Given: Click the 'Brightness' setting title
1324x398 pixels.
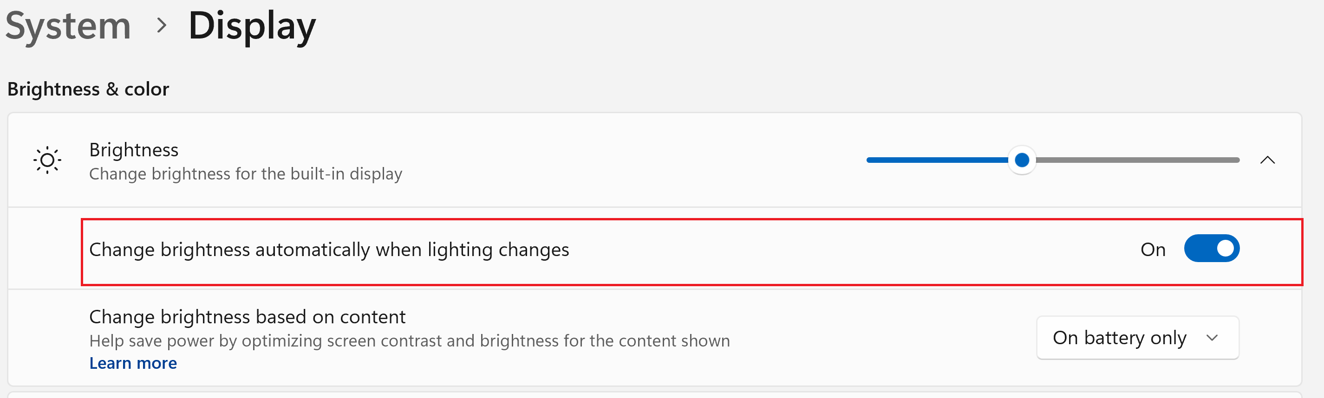Looking at the screenshot, I should (134, 150).
